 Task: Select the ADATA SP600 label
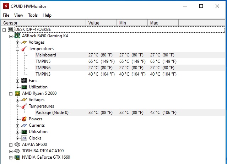click(x=34, y=144)
